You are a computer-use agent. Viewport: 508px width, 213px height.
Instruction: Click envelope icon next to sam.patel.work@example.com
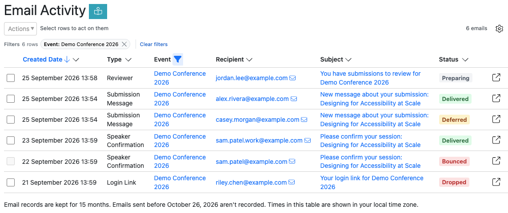[308, 140]
